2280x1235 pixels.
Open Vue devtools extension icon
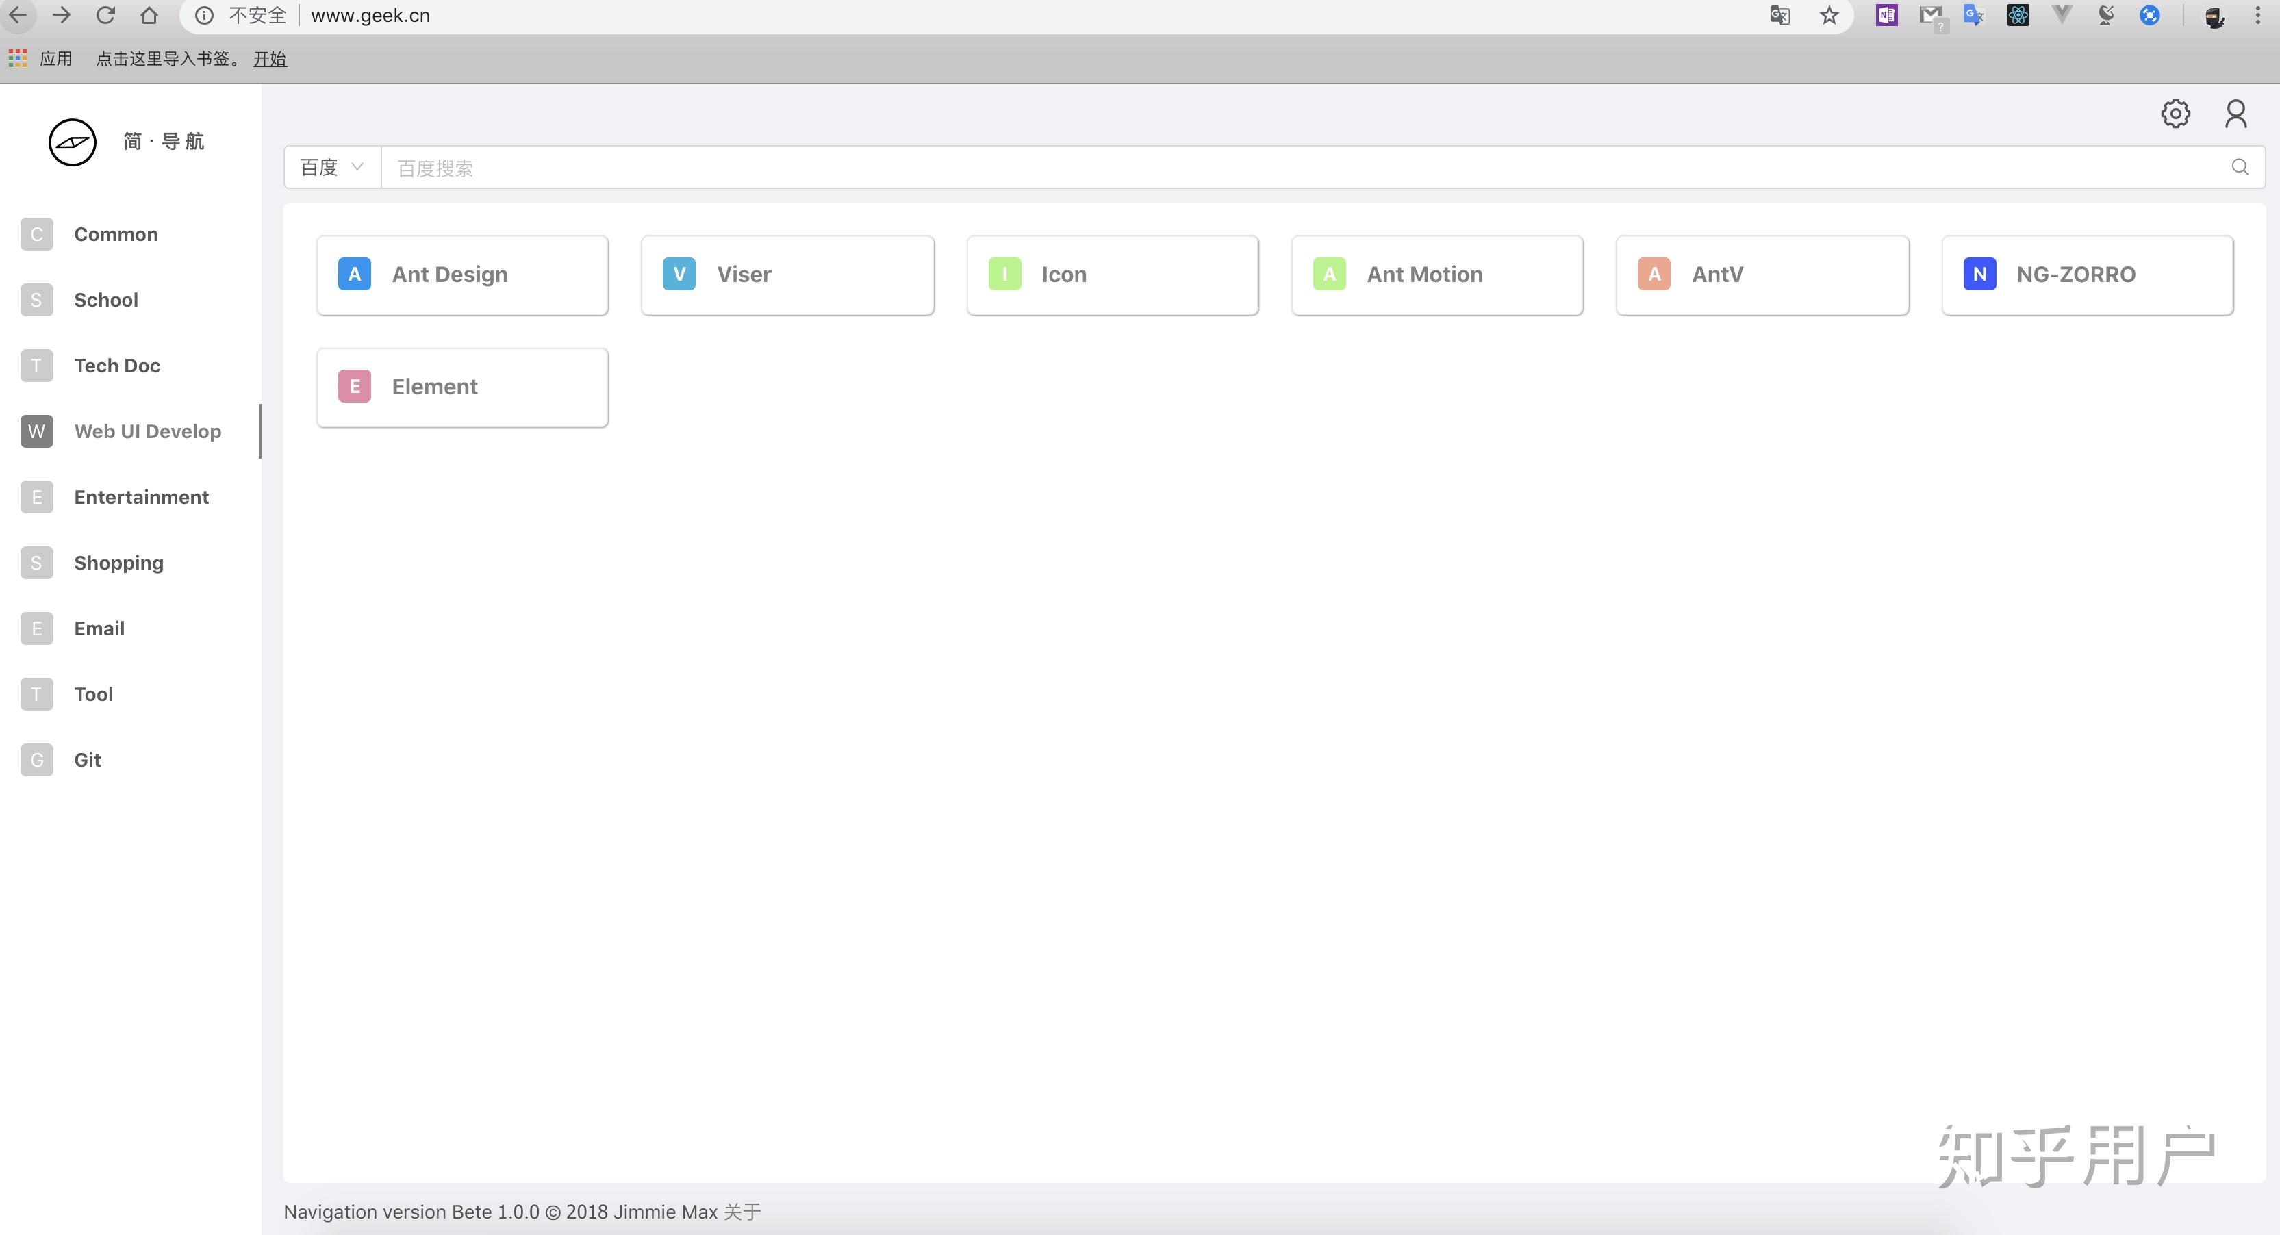click(2062, 15)
